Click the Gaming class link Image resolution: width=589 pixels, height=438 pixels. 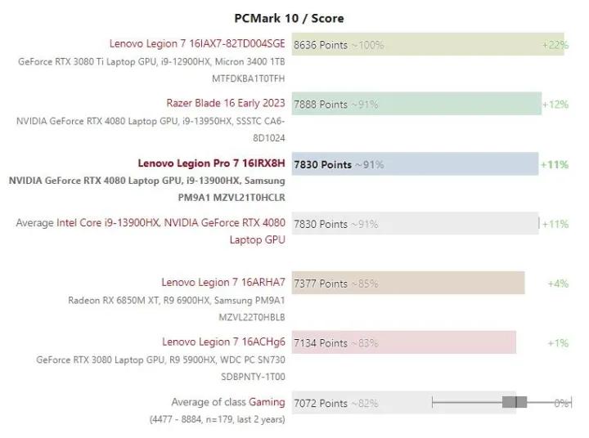(x=267, y=402)
